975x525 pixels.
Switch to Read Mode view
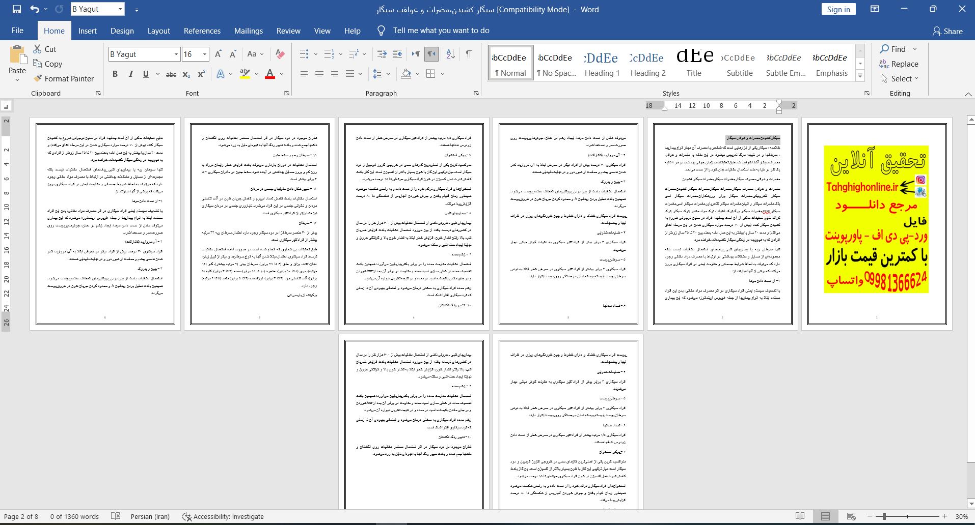(800, 516)
